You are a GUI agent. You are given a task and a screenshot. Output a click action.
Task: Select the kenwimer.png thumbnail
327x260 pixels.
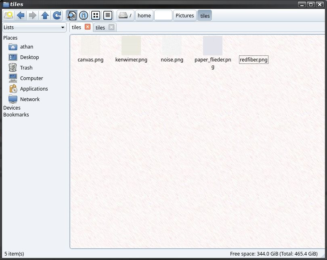(x=131, y=45)
